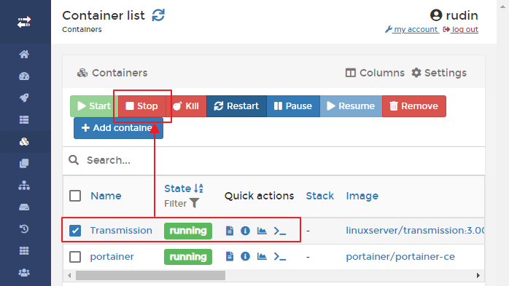Click the Start button

pos(94,106)
